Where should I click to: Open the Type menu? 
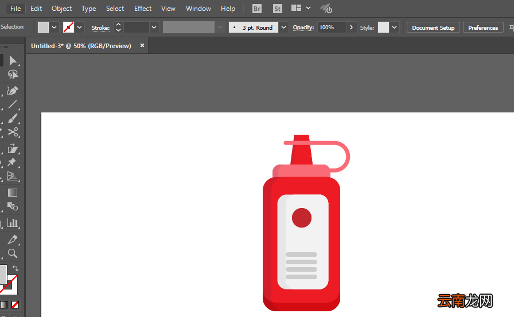click(x=88, y=9)
